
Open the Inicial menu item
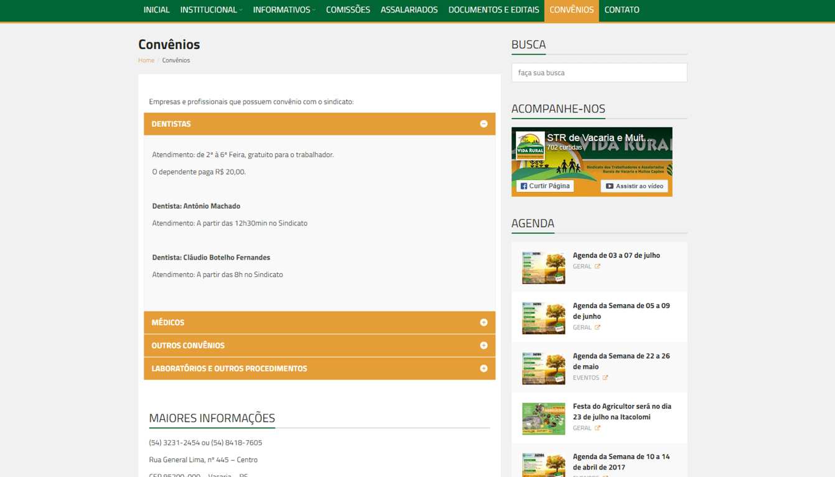156,10
